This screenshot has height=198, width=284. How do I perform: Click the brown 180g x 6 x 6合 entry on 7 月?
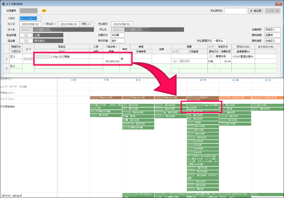point(106,98)
